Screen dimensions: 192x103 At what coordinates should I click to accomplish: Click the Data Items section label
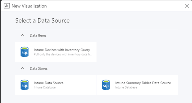click(38, 35)
